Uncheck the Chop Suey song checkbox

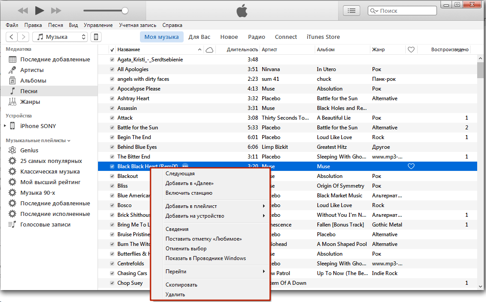(112, 283)
